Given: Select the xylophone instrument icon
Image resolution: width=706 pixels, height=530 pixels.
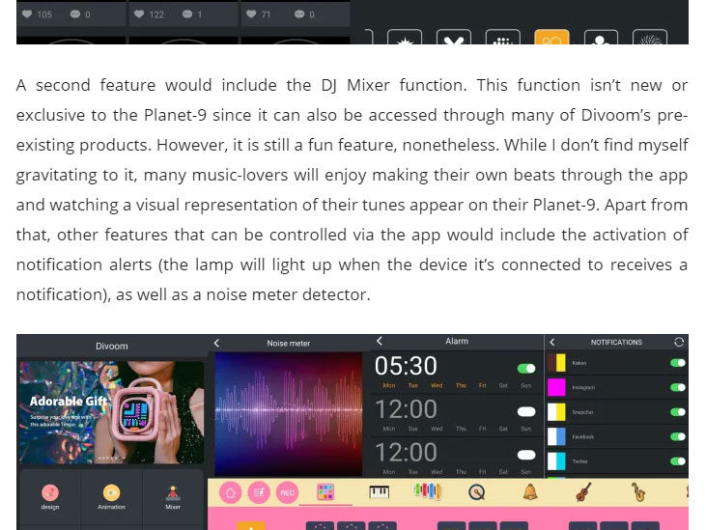Looking at the screenshot, I should point(427,491).
